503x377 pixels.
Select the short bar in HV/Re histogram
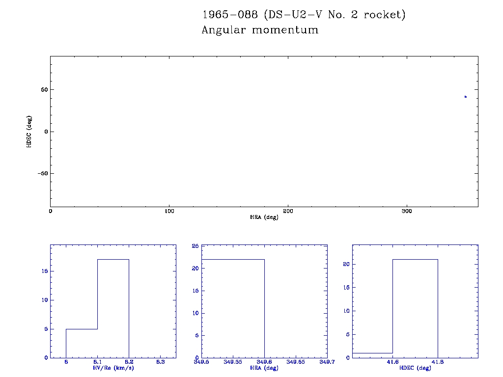82,343
